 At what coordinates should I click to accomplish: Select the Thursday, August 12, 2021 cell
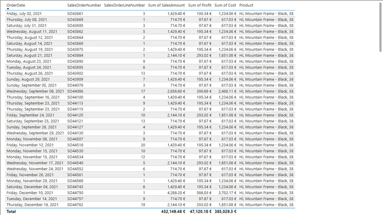tap(29, 38)
